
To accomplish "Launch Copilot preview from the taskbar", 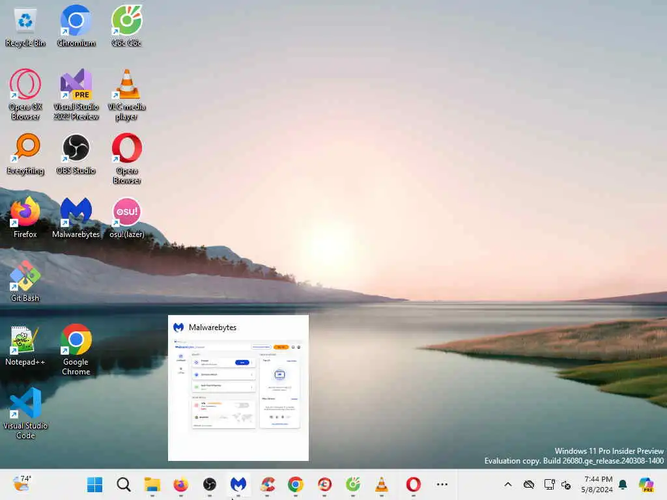I will point(646,484).
